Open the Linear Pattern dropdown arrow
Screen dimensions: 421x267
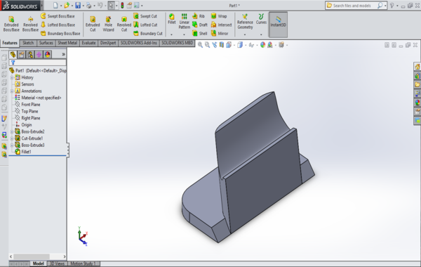pos(184,34)
